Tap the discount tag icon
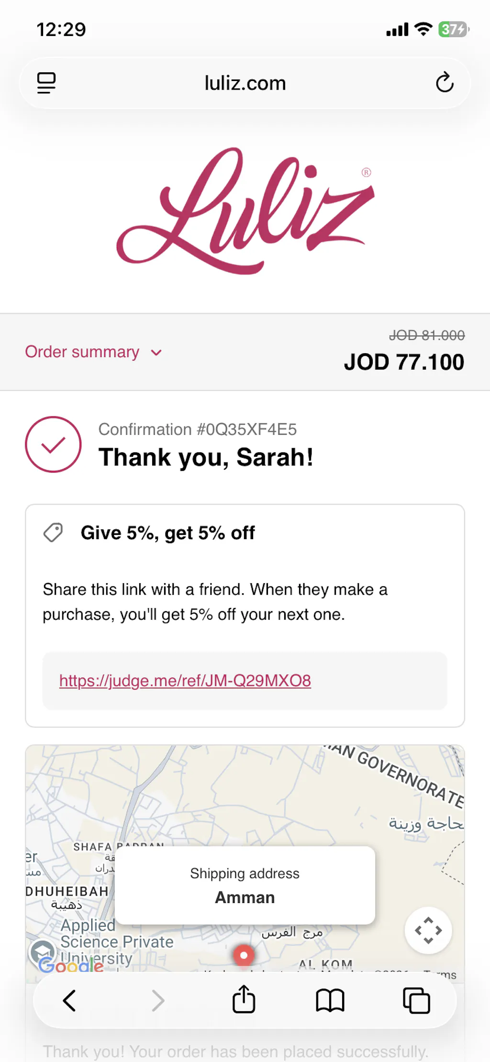This screenshot has width=490, height=1062. [53, 532]
